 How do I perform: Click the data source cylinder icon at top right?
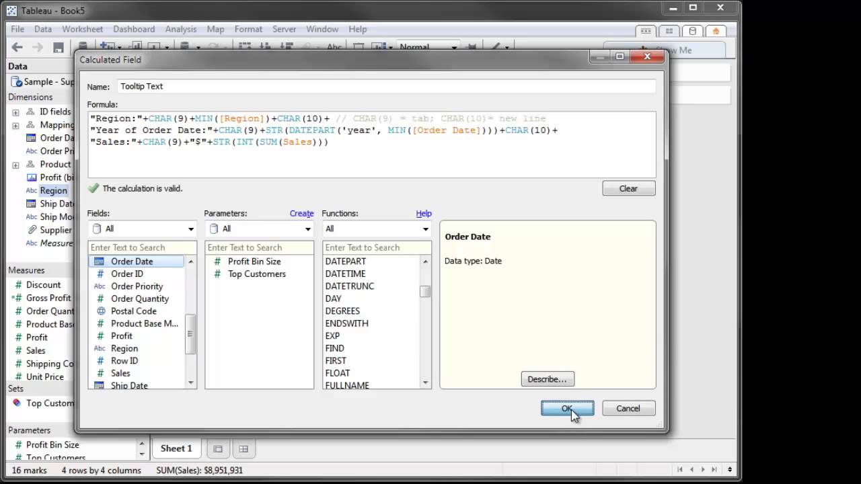tap(693, 31)
